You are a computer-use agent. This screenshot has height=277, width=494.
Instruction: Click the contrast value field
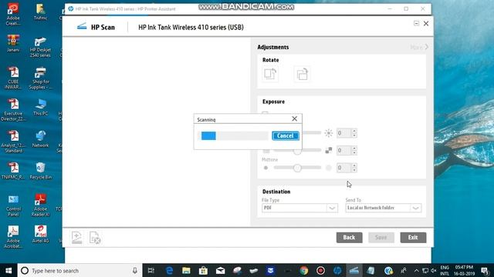343,151
